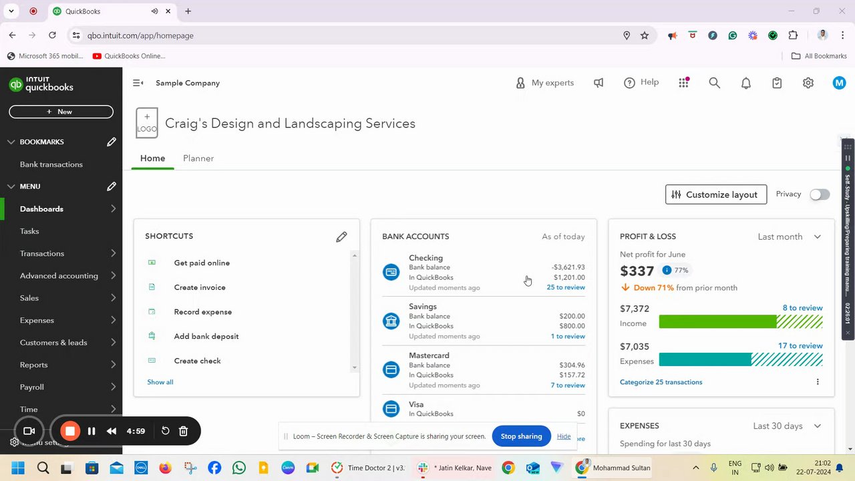Open Profit & Loss Last month dropdown
Image resolution: width=855 pixels, height=481 pixels.
click(790, 236)
